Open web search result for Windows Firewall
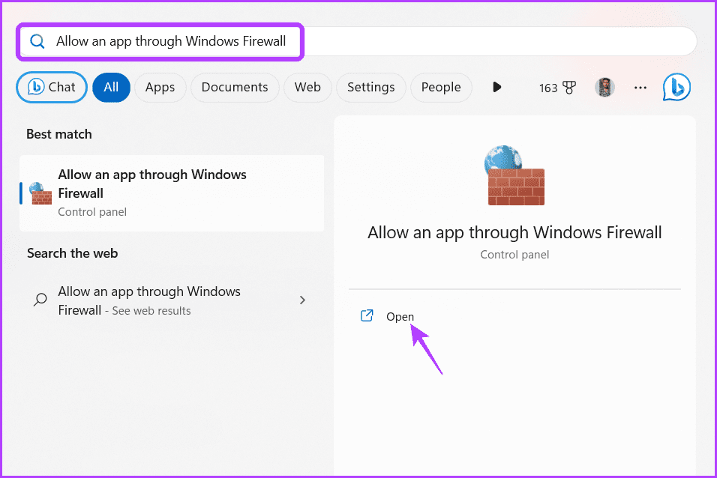The image size is (717, 478). coord(172,300)
